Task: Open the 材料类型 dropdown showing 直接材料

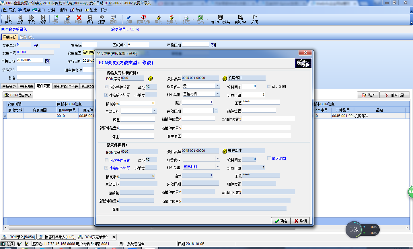Action: click(x=217, y=94)
